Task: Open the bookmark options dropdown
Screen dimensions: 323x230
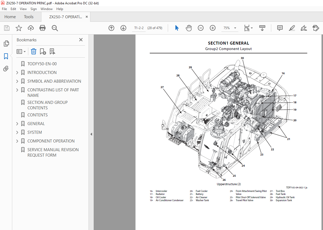Action: [x=21, y=51]
